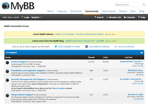Click Security Management post count 1,573
The image size is (148, 105).
[x=105, y=79]
